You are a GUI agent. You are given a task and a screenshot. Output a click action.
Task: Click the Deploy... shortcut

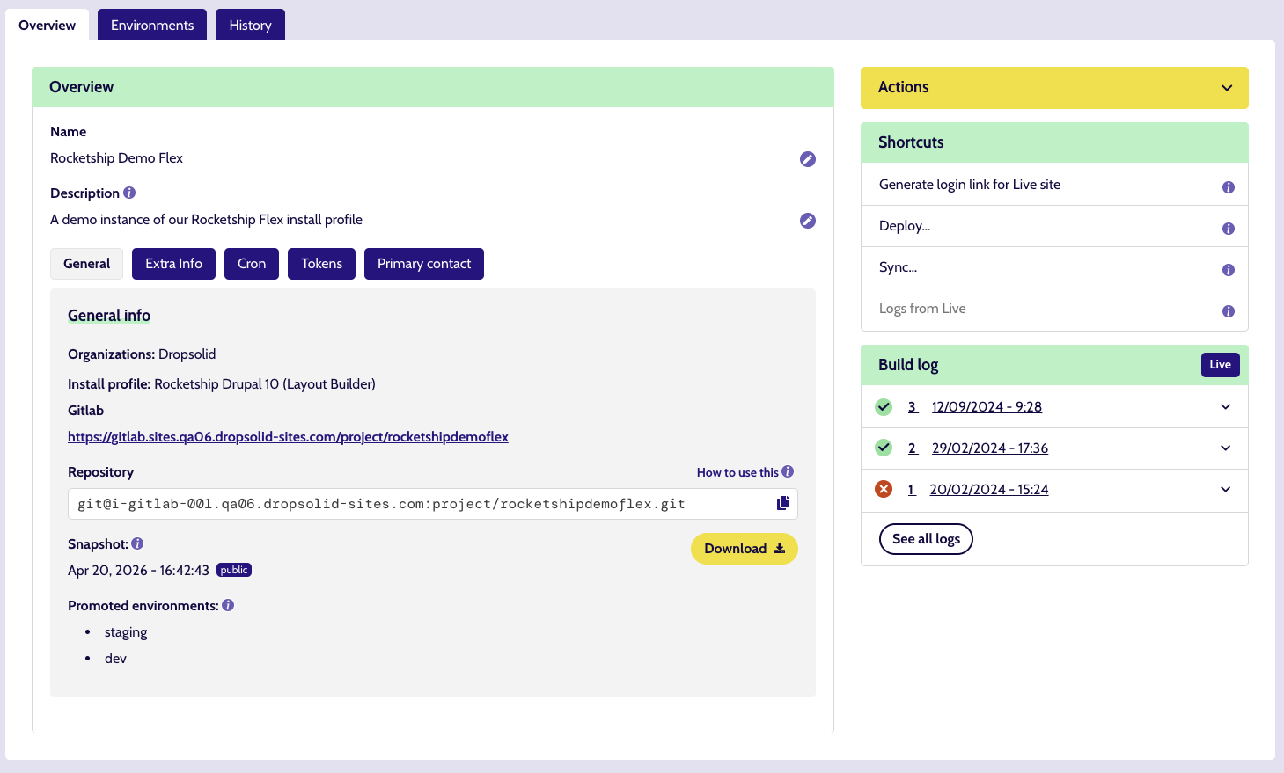pyautogui.click(x=905, y=226)
